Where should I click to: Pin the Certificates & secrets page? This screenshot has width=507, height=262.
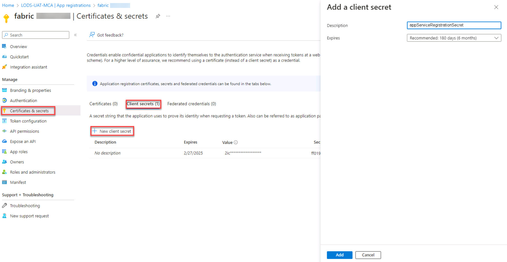pyautogui.click(x=158, y=16)
